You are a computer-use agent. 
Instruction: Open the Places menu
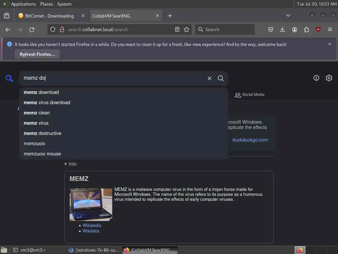pyautogui.click(x=47, y=4)
